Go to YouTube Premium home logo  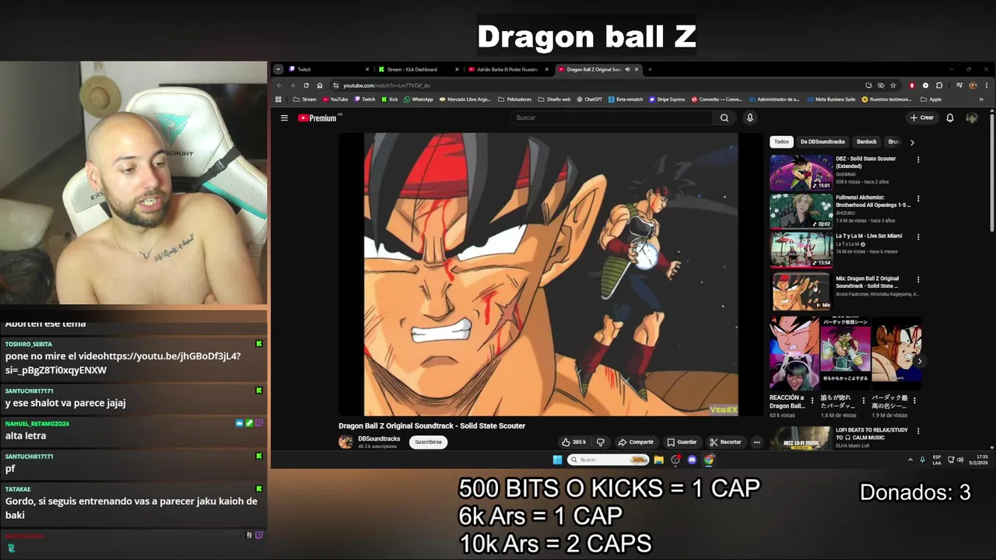(317, 118)
